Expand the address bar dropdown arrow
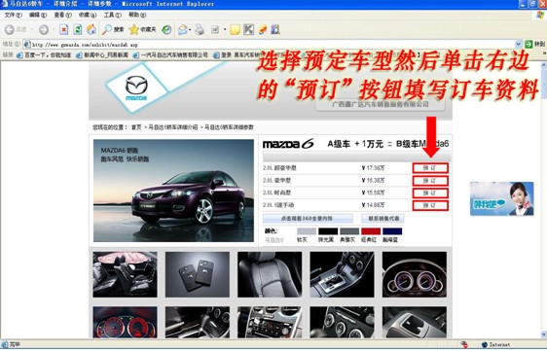Screen dimensions: 547x351 coord(518,45)
